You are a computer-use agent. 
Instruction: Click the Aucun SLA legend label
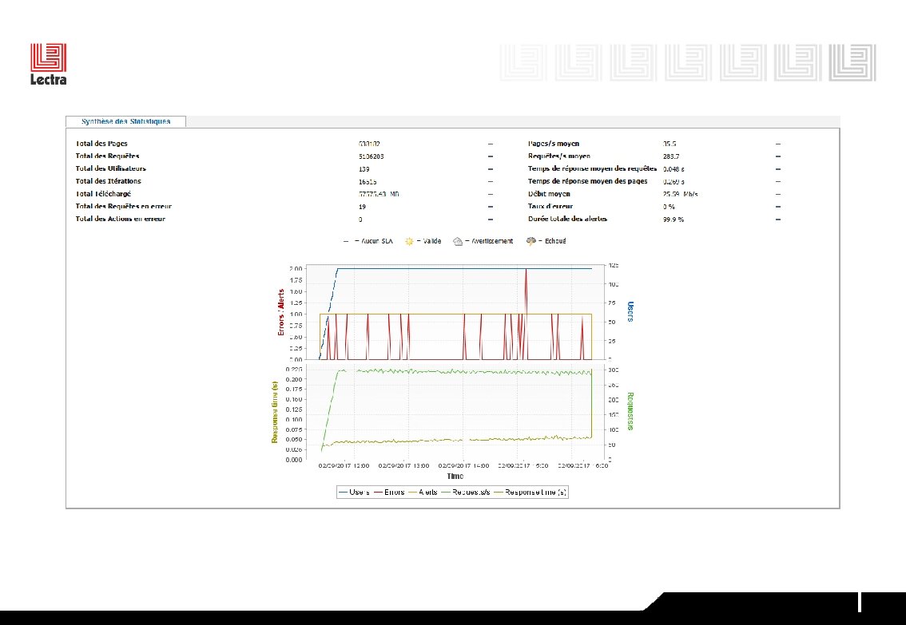pos(377,241)
